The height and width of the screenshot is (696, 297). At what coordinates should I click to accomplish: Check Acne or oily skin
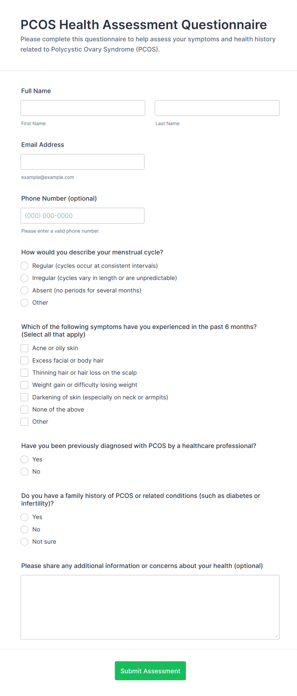(x=25, y=348)
